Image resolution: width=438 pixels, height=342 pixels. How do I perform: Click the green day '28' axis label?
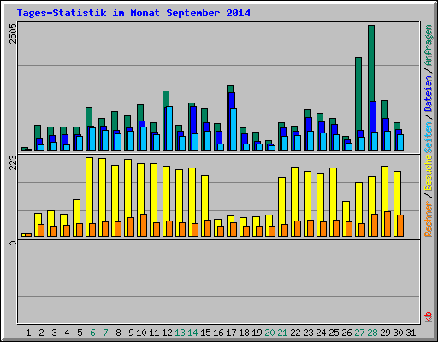coord(372,333)
